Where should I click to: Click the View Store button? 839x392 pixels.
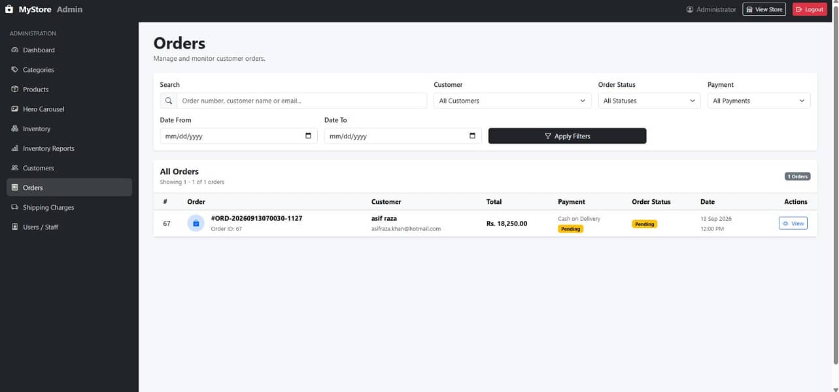764,9
